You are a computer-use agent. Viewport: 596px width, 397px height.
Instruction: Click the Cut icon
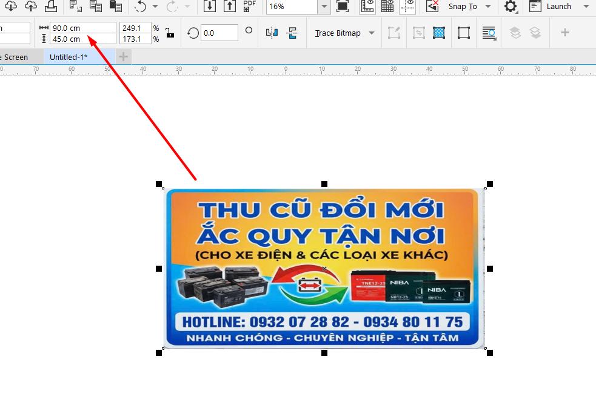pos(76,6)
